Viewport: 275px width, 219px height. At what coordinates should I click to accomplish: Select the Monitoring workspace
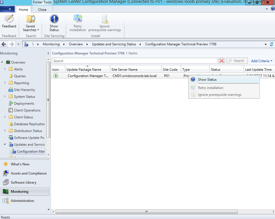pos(25,191)
